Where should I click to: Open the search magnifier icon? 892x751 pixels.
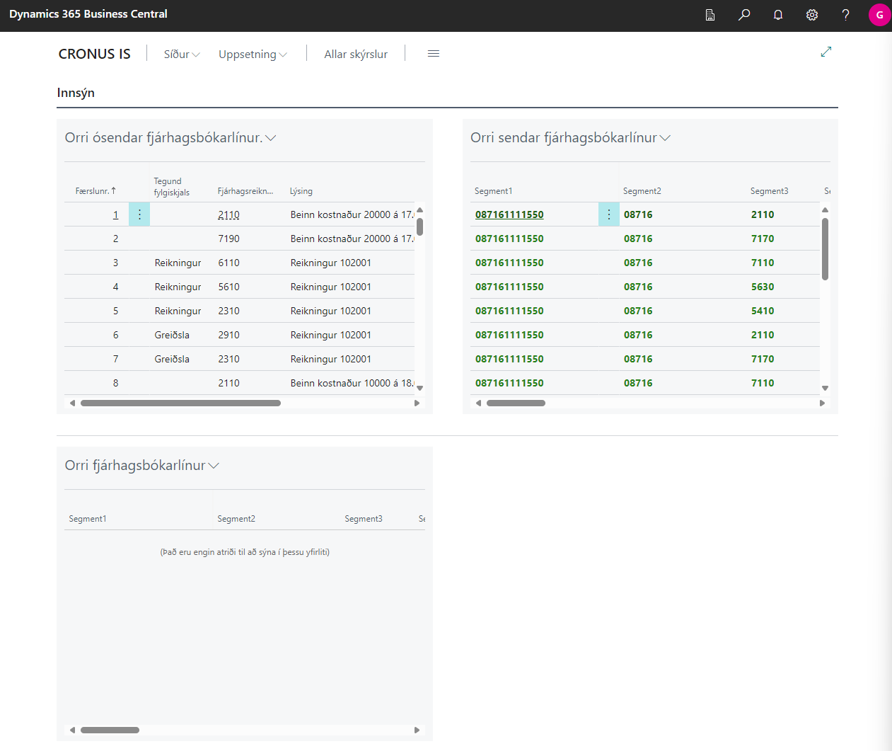pyautogui.click(x=743, y=15)
